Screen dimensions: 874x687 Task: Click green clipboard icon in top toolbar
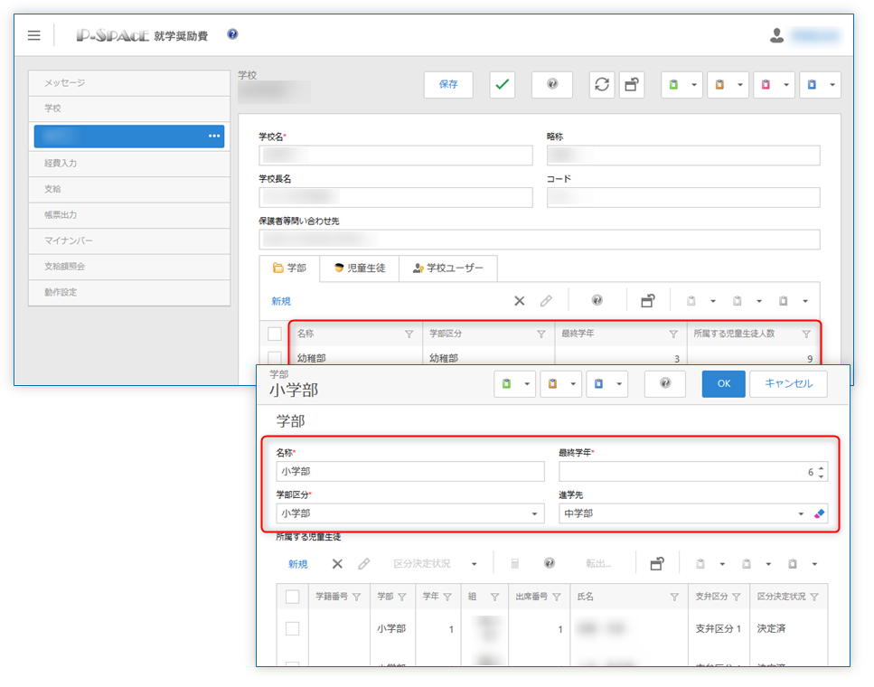click(674, 84)
